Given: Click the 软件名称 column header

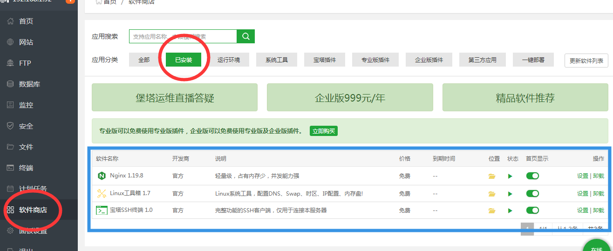Looking at the screenshot, I should point(107,159).
